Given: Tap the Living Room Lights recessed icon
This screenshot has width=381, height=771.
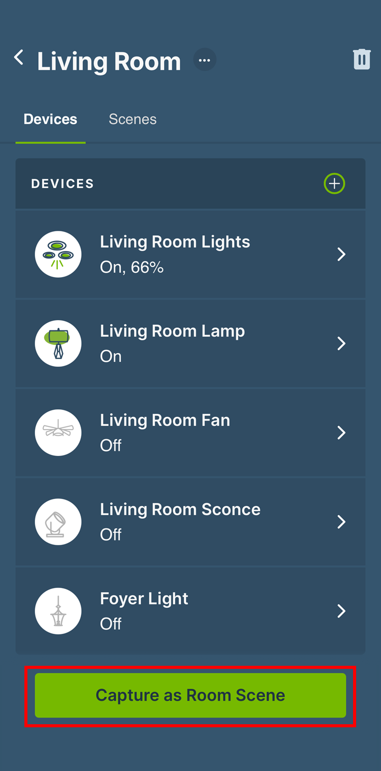Looking at the screenshot, I should pos(58,254).
